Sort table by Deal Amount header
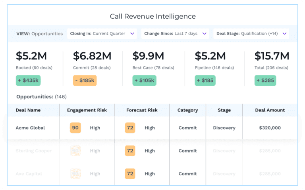The height and width of the screenshot is (190, 305). pos(270,110)
